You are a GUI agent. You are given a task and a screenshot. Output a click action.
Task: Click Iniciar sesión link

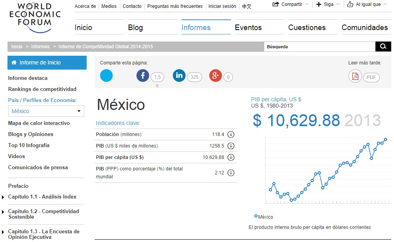point(222,6)
